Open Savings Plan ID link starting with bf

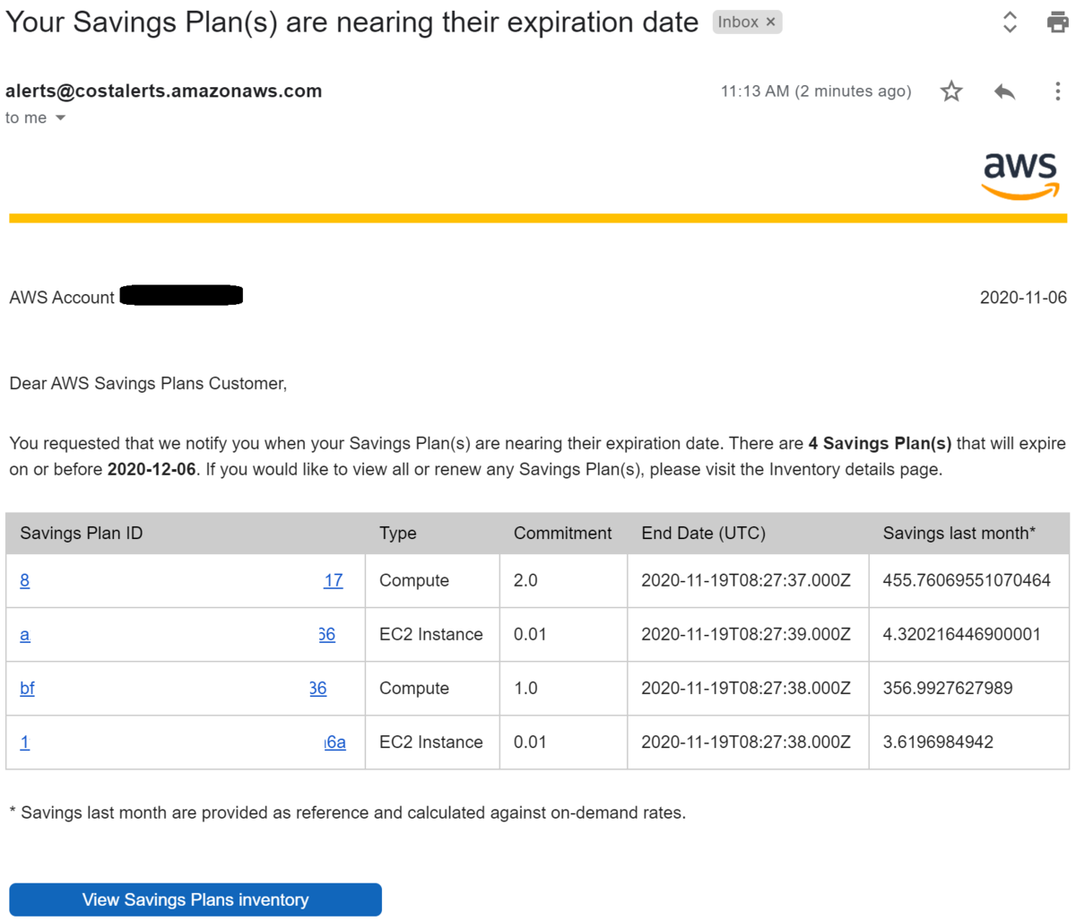(x=27, y=688)
